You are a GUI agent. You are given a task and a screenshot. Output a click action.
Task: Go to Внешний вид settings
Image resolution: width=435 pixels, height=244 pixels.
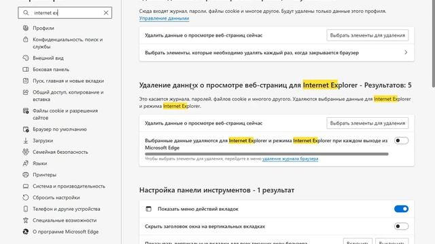point(48,58)
